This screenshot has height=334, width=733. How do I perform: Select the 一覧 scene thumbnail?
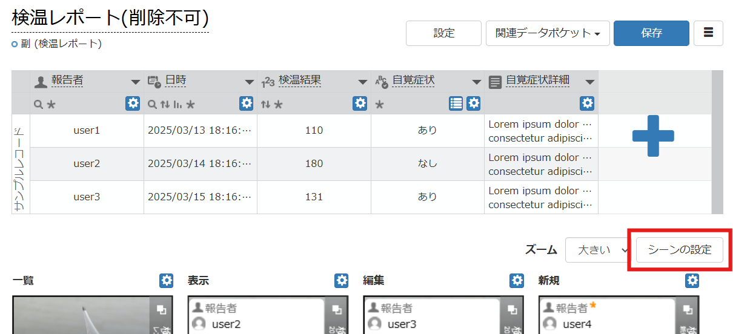pos(93,315)
